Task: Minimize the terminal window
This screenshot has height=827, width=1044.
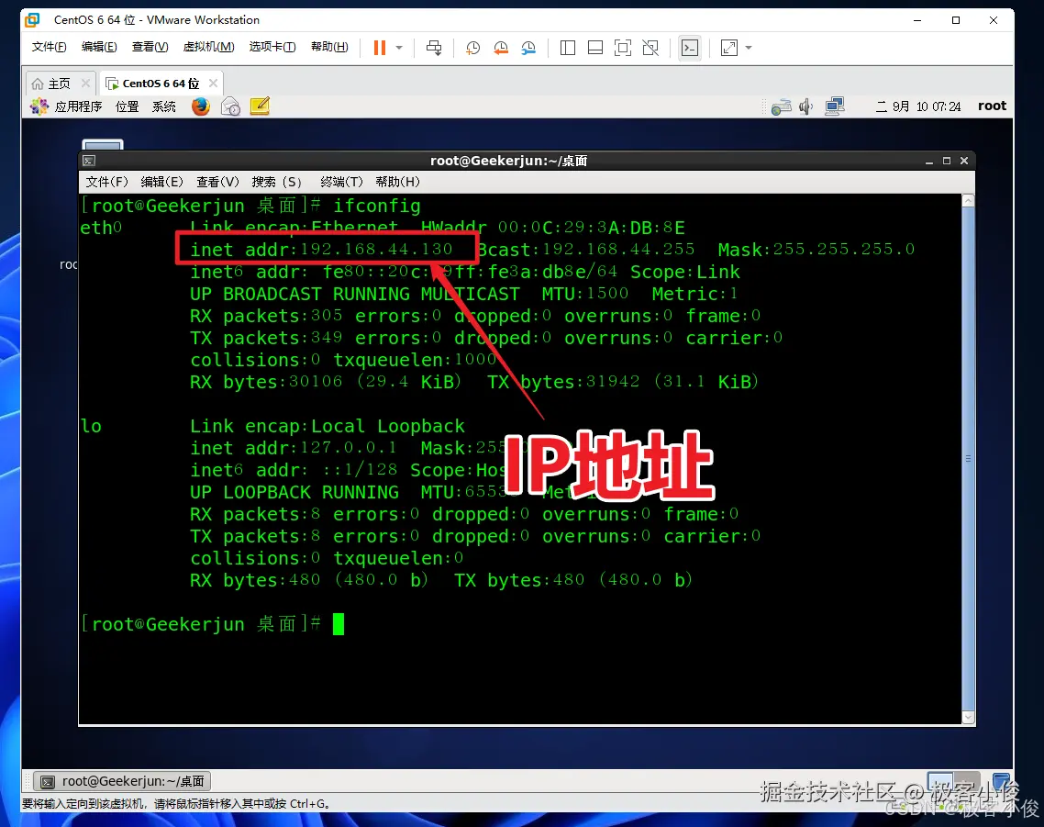Action: pyautogui.click(x=928, y=162)
